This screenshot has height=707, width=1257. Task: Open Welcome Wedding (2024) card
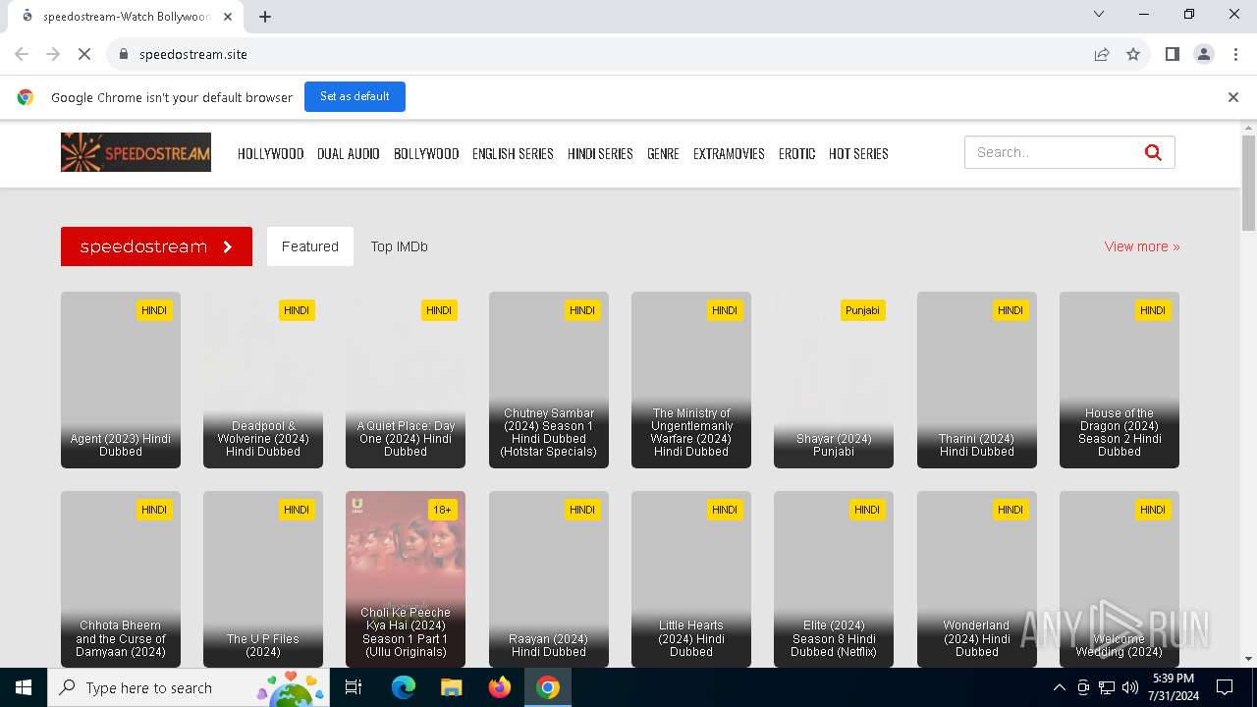1120,579
